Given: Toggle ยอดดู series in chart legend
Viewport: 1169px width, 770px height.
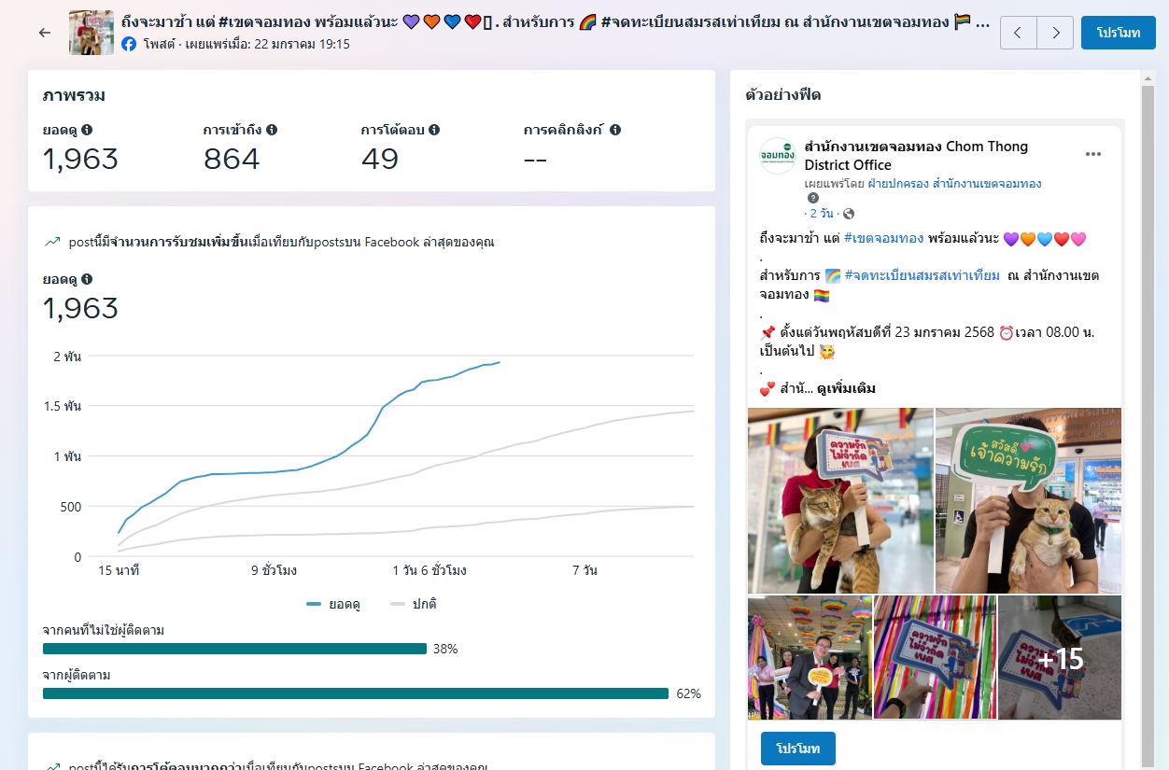Looking at the screenshot, I should coord(333,604).
